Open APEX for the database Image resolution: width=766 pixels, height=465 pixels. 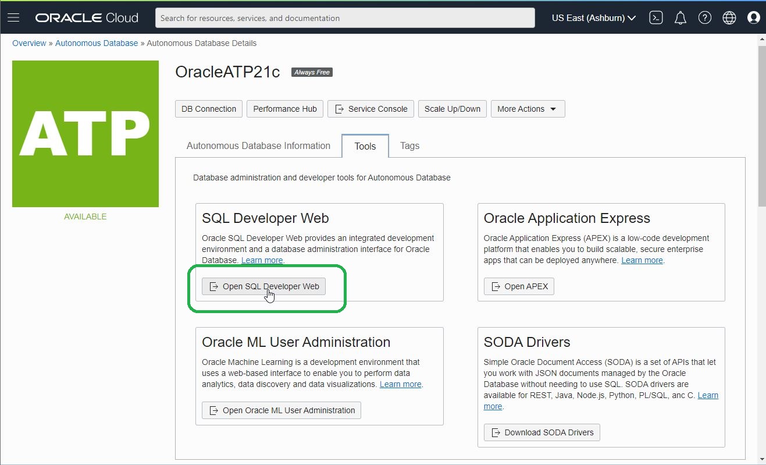coord(519,286)
